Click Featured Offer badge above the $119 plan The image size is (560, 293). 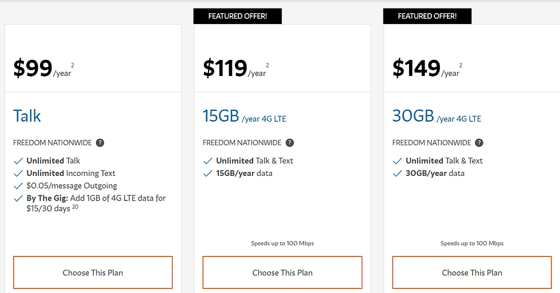click(238, 16)
